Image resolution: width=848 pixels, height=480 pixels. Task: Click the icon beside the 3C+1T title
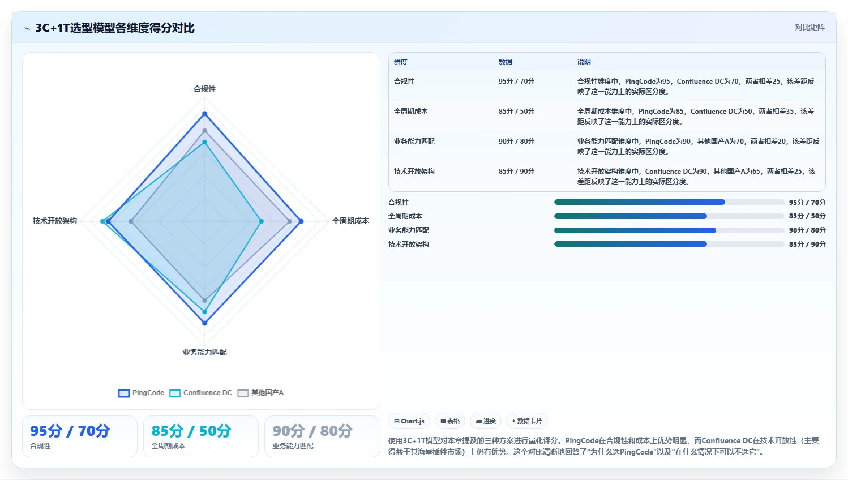click(27, 28)
